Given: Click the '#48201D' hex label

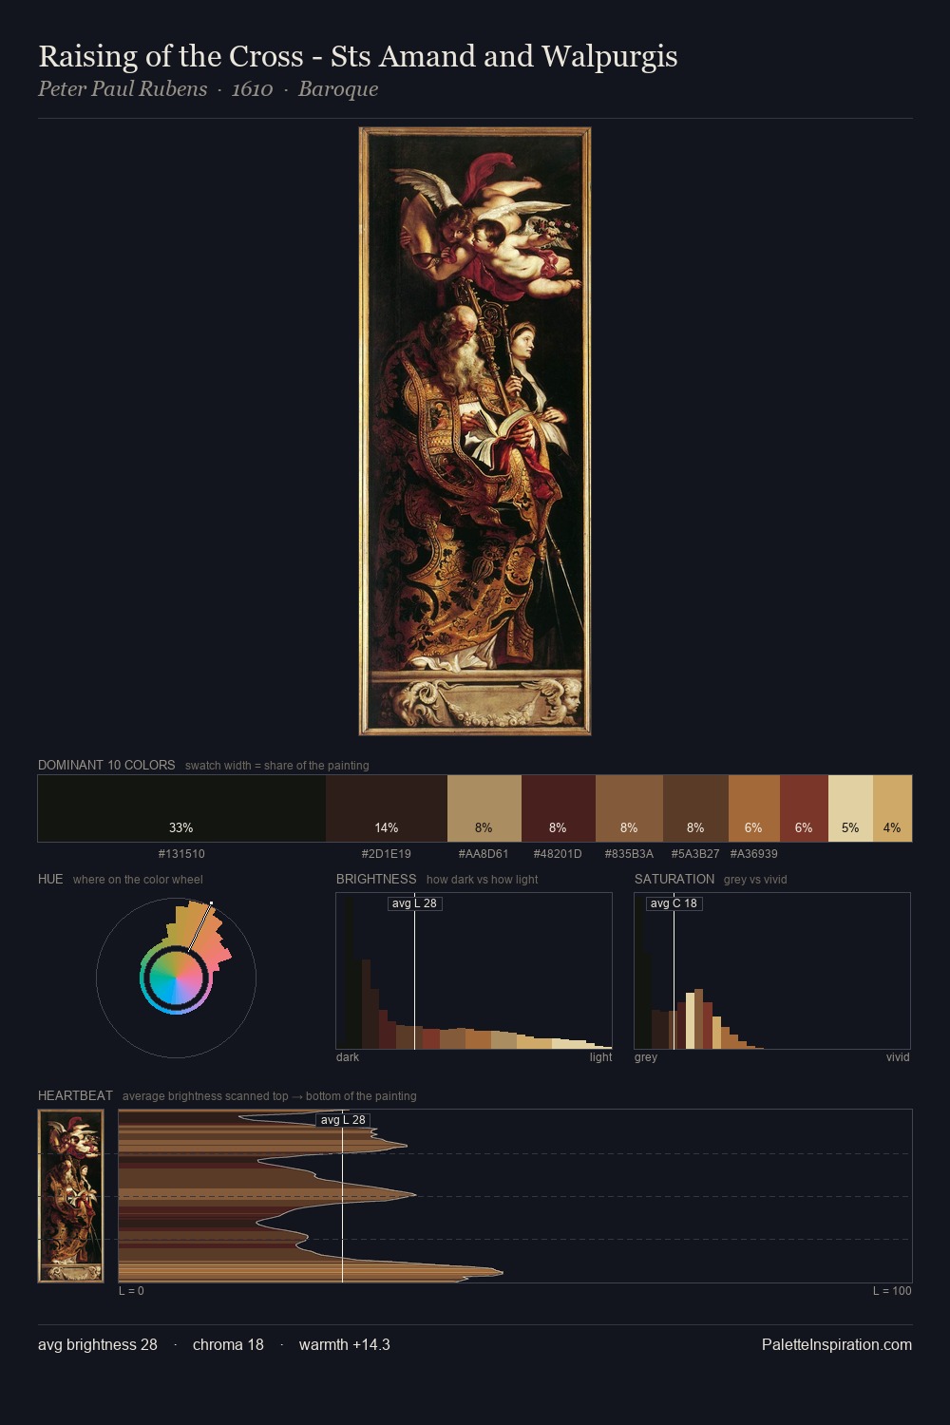Looking at the screenshot, I should (x=558, y=853).
